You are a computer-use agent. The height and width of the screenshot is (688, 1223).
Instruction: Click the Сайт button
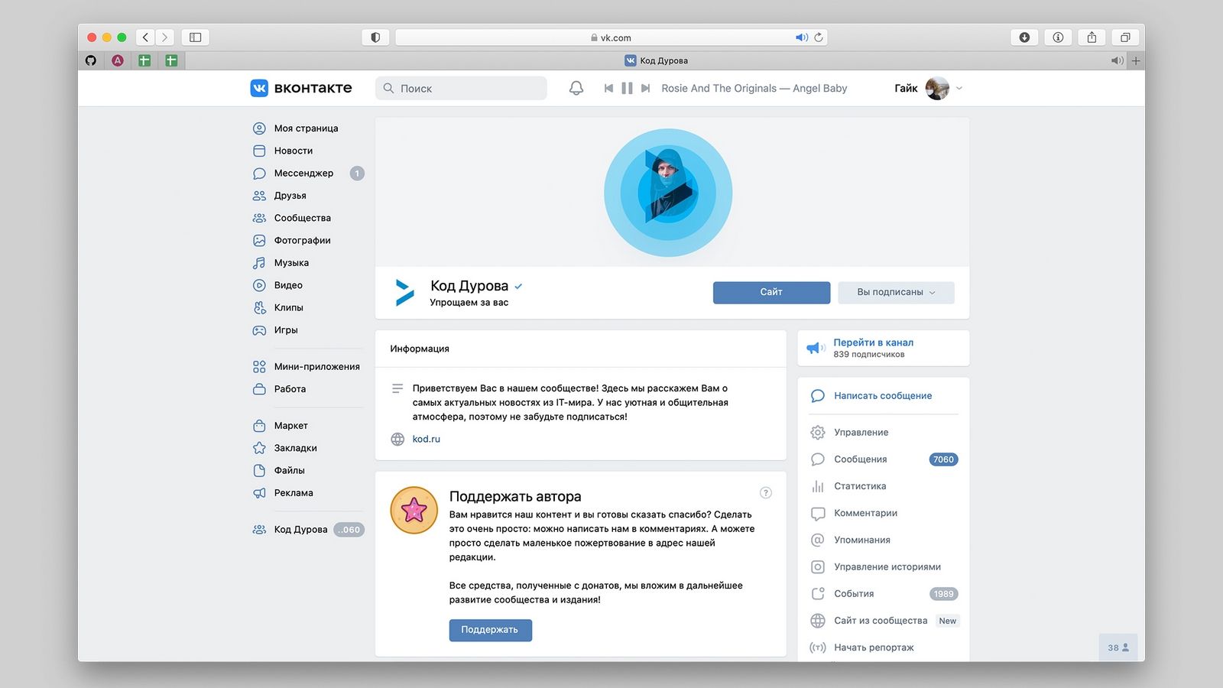(x=771, y=292)
